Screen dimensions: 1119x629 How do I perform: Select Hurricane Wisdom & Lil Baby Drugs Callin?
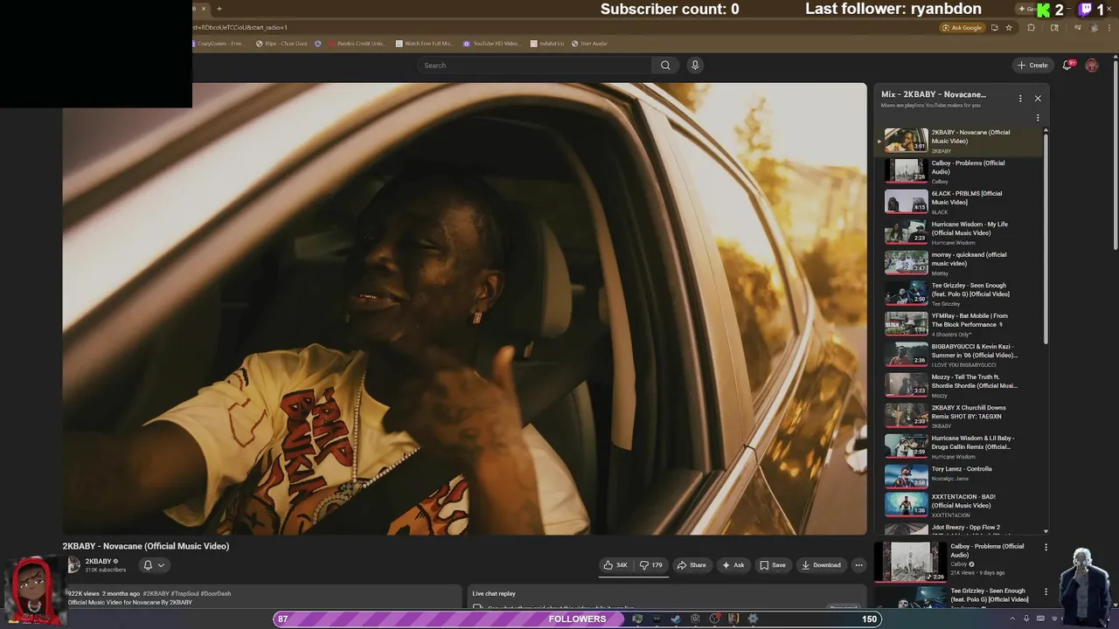[960, 446]
